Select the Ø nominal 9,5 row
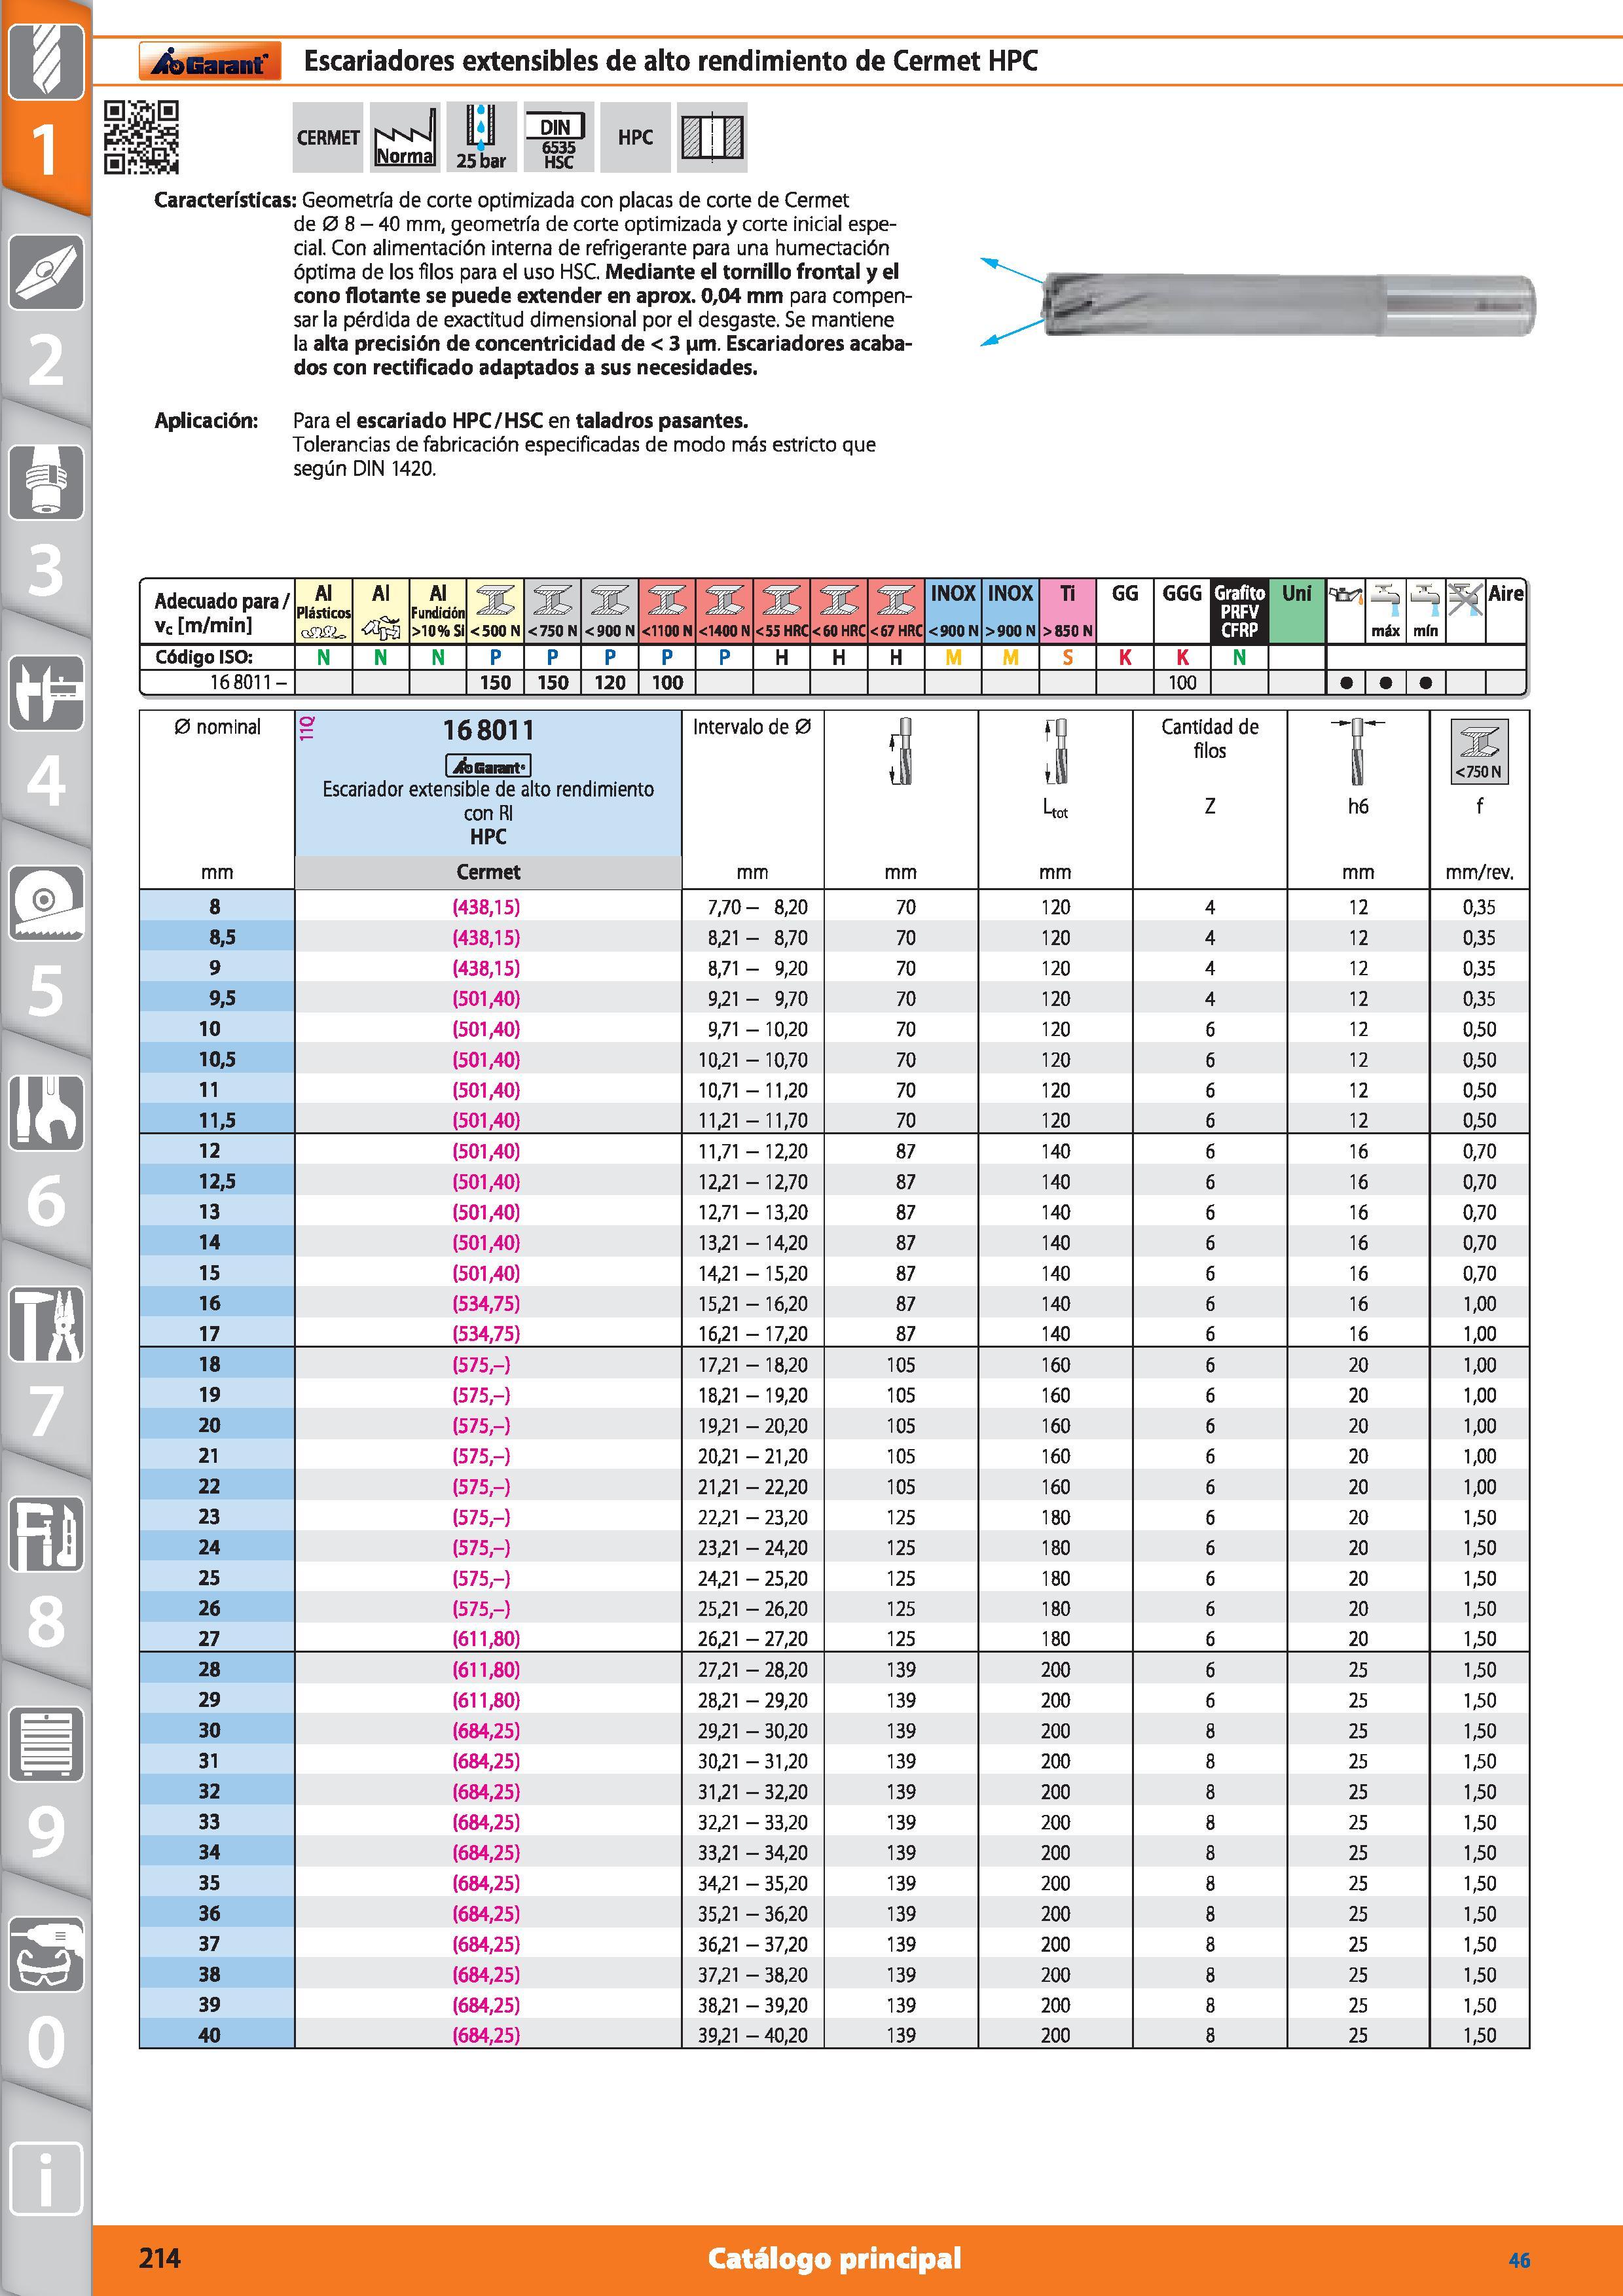 click(834, 998)
